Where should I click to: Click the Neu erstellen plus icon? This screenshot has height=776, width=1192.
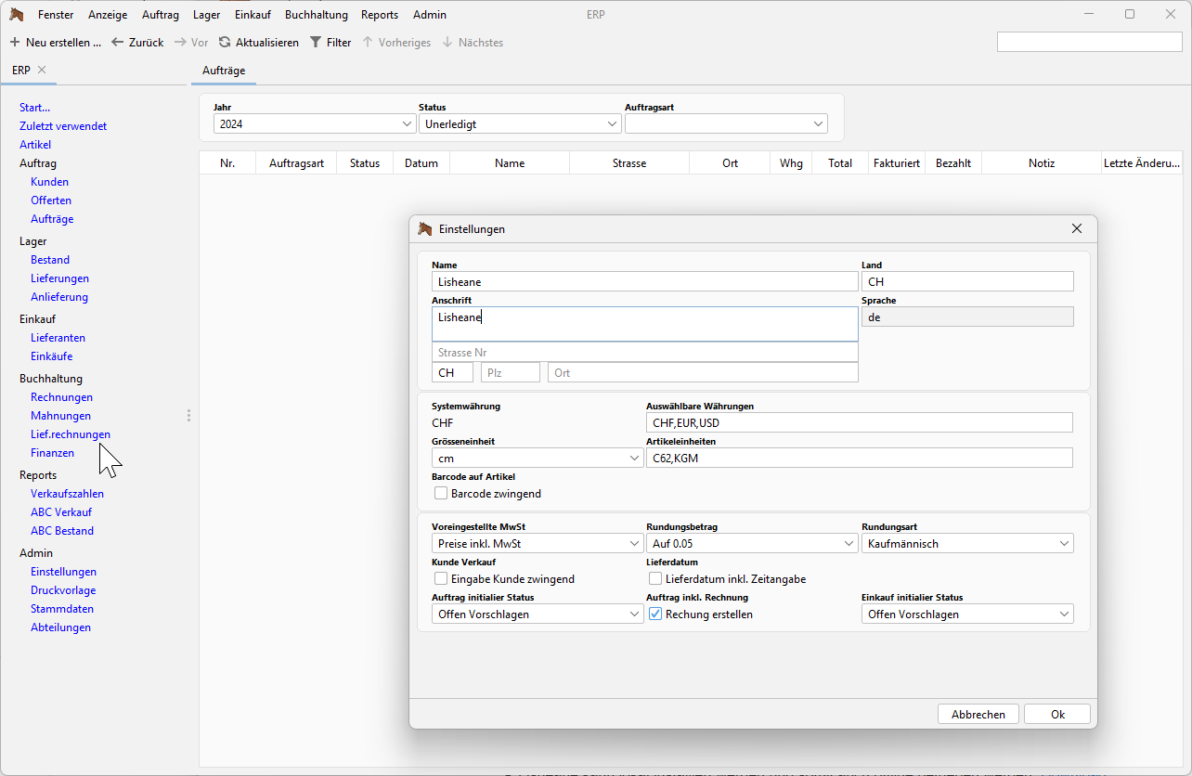coord(15,43)
